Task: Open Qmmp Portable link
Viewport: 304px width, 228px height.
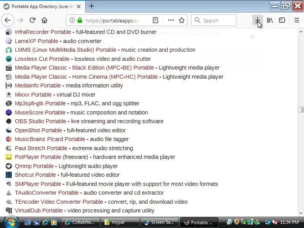Action: point(34,166)
